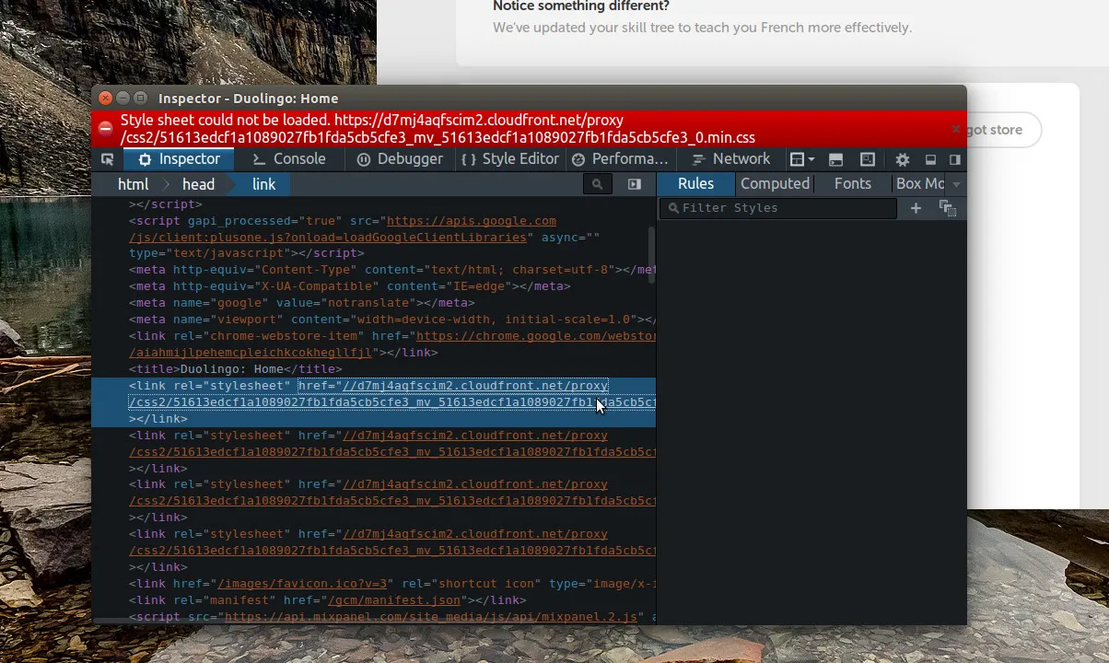Viewport: 1109px width, 663px height.
Task: Open the frame selection dropdown
Action: click(802, 159)
